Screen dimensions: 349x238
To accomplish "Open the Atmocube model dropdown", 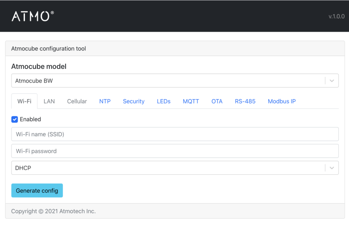I will pyautogui.click(x=168, y=81).
